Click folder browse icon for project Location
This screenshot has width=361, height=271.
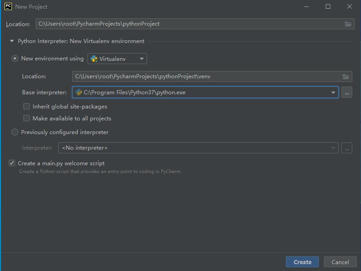348,24
